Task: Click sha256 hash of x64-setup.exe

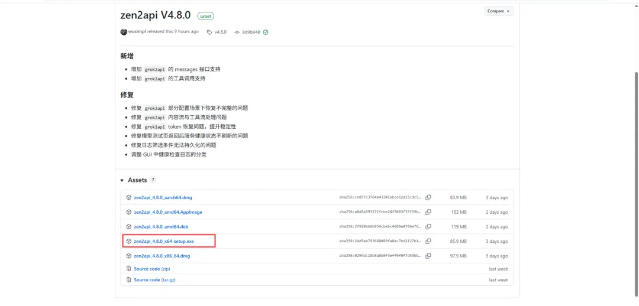Action: pos(380,241)
